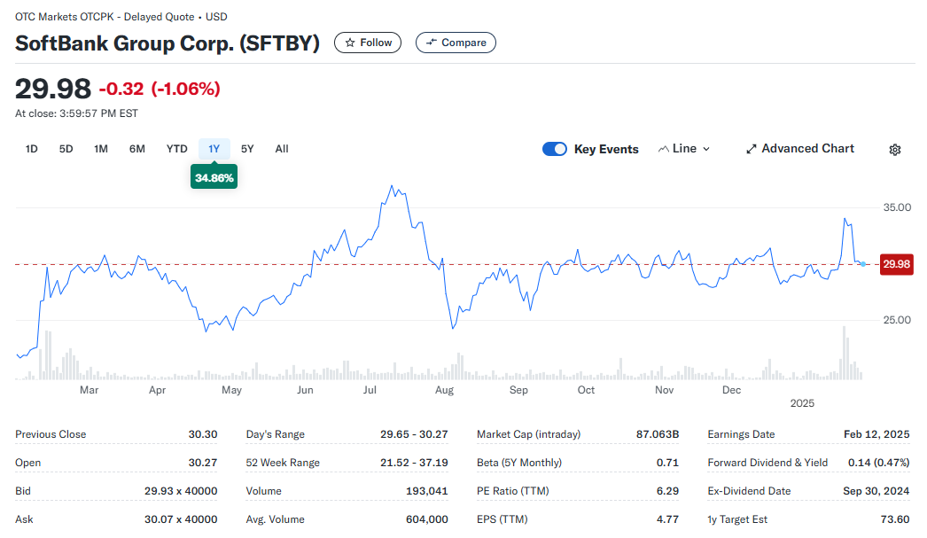
Task: Toggle the Key Events switch
Action: coord(555,149)
